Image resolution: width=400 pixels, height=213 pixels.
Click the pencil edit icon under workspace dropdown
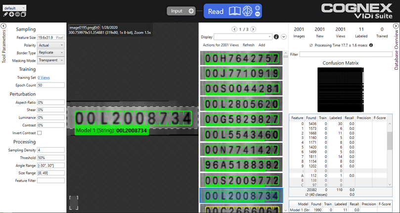(x=5, y=14)
